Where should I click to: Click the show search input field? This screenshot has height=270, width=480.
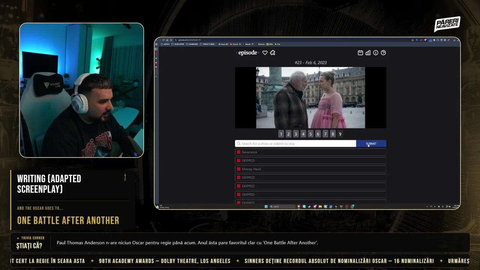pyautogui.click(x=295, y=144)
